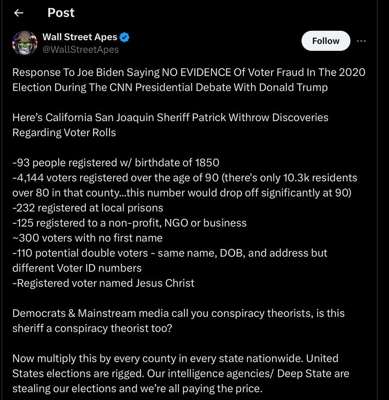Open the three-dot more options menu
The width and height of the screenshot is (389, 400).
[361, 41]
